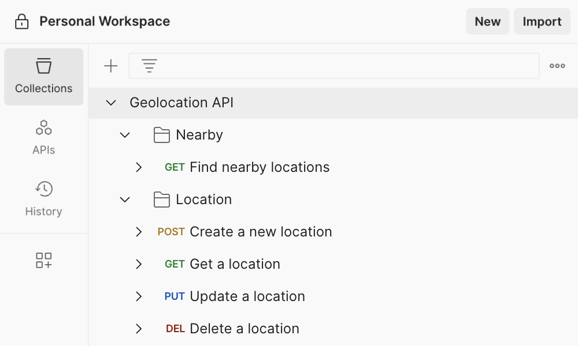This screenshot has height=346, width=578.
Task: Click the Location folder icon
Action: pyautogui.click(x=161, y=199)
